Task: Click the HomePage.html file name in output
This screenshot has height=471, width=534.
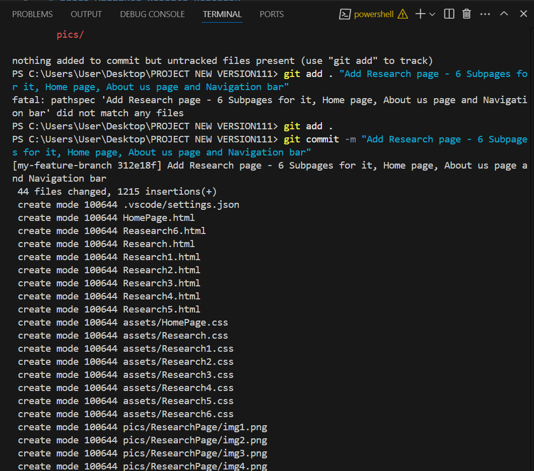Action: 159,218
